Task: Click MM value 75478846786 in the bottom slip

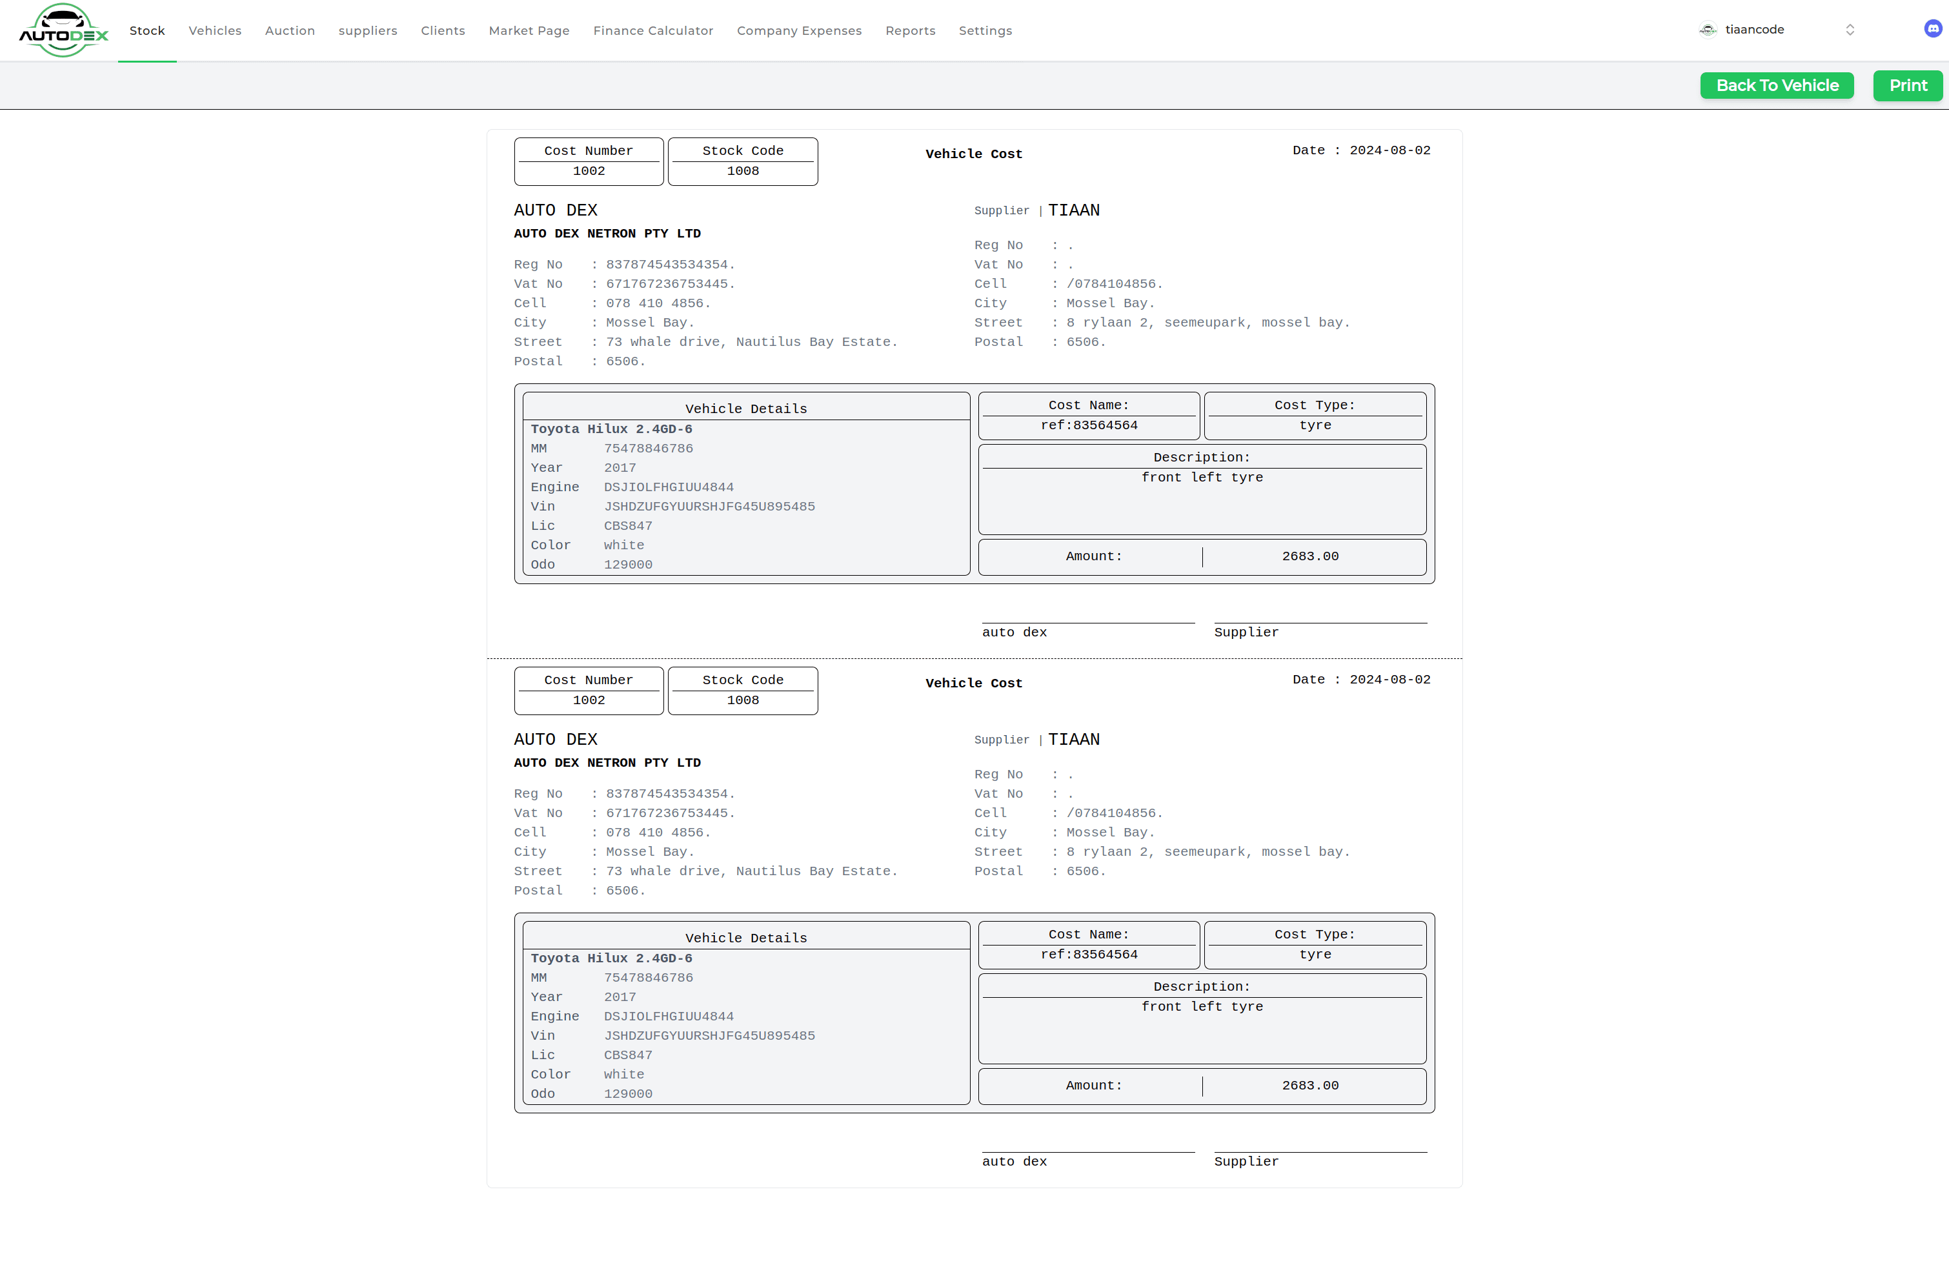Action: pyautogui.click(x=649, y=978)
